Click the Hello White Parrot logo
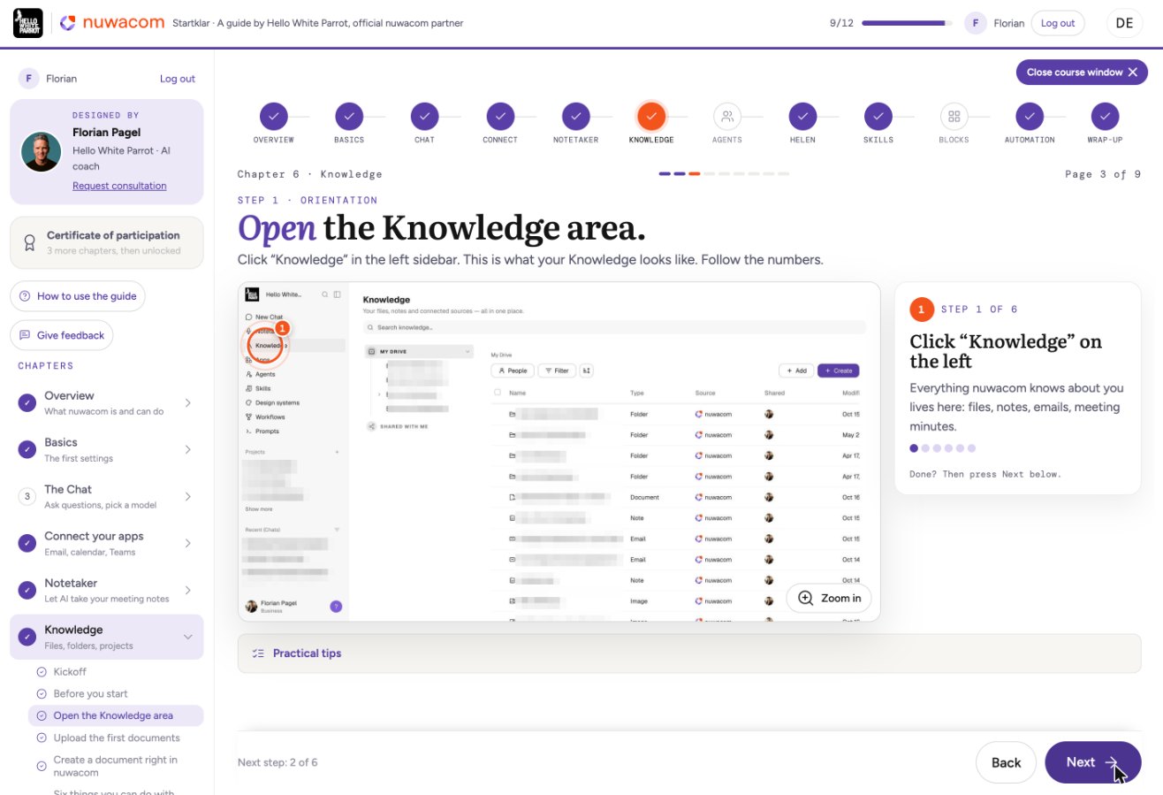 (x=28, y=23)
